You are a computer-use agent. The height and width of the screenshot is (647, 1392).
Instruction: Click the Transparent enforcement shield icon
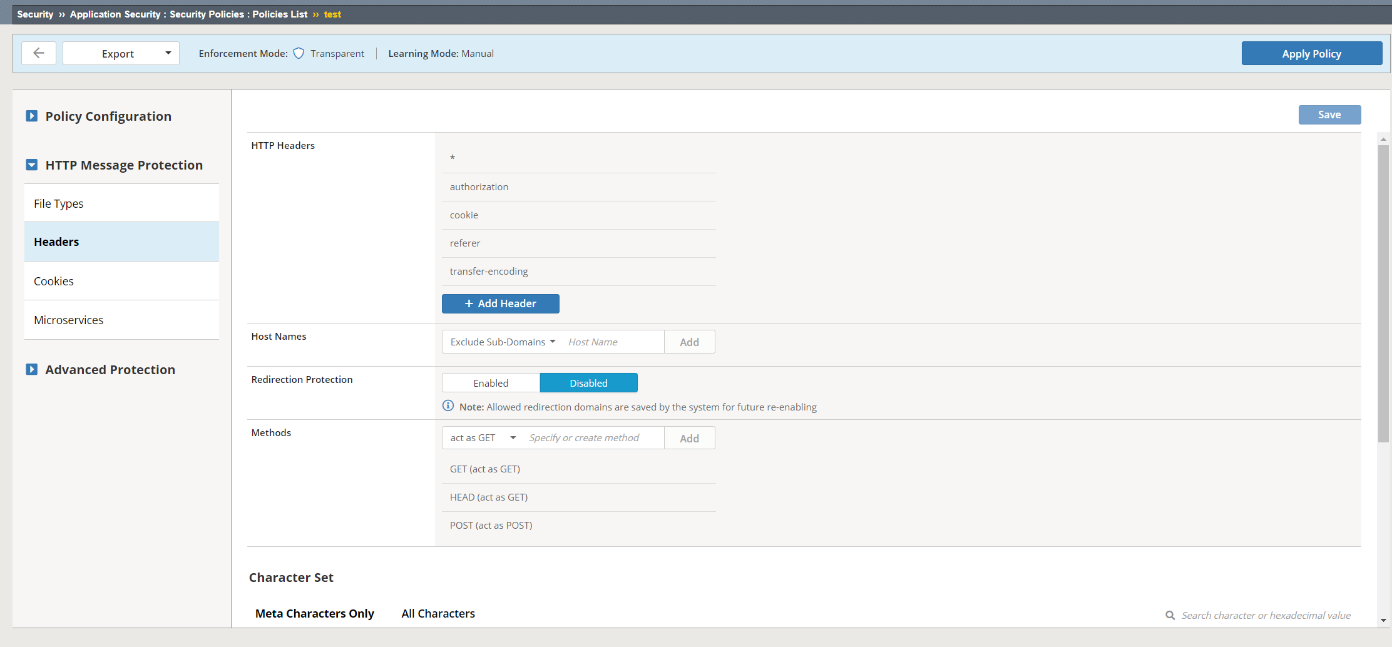tap(299, 53)
